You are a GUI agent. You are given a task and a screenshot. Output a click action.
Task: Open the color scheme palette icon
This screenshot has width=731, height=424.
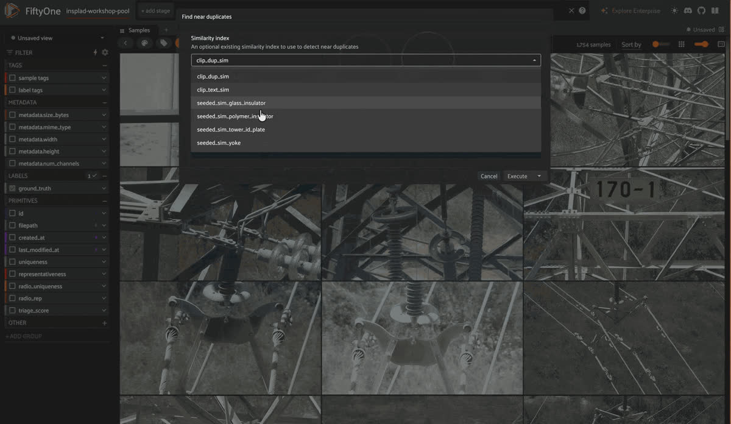click(144, 43)
